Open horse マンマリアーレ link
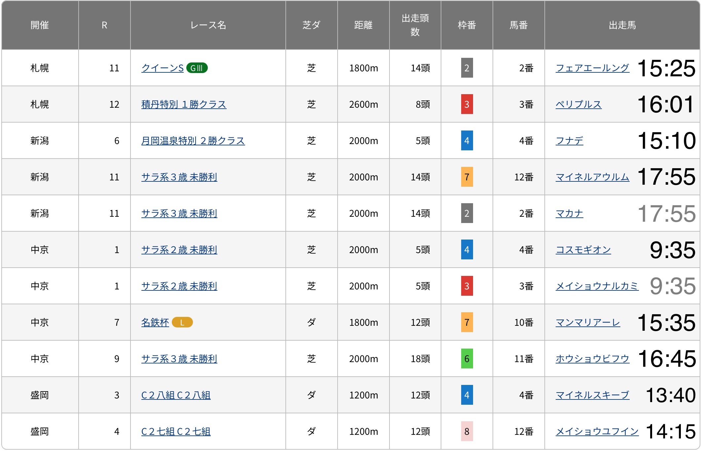The height and width of the screenshot is (451, 701). pyautogui.click(x=588, y=322)
